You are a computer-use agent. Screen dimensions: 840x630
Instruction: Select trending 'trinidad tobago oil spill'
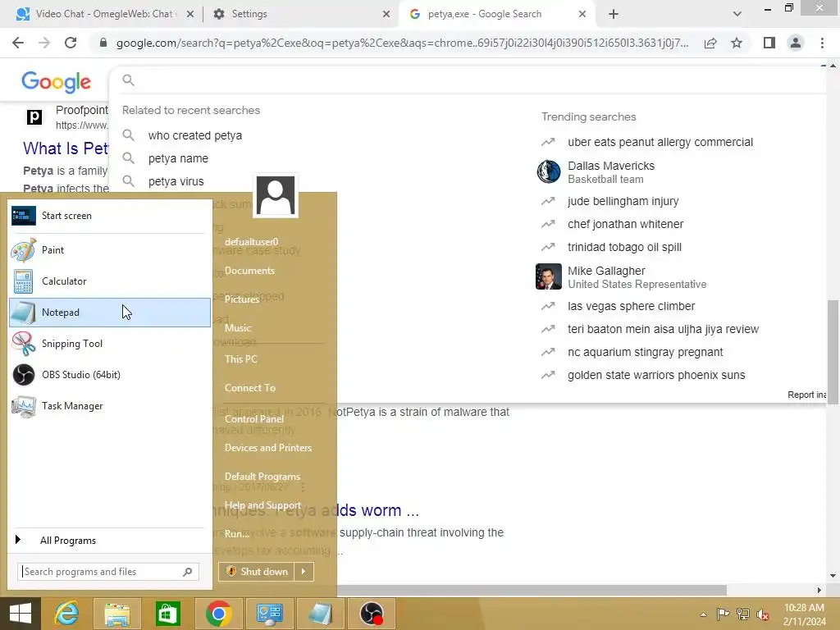[624, 247]
